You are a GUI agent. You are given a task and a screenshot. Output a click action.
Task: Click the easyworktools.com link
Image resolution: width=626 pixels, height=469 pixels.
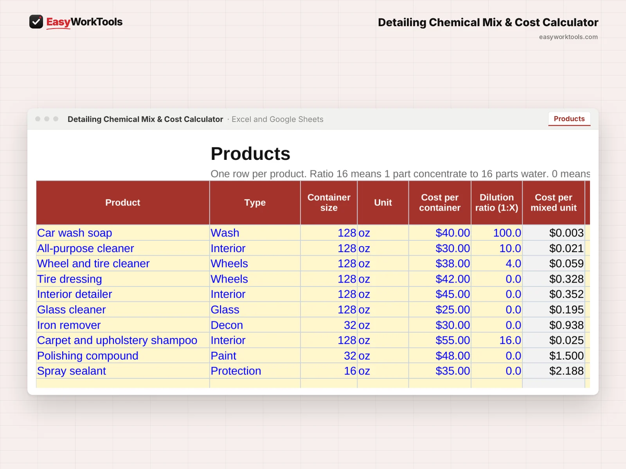(568, 37)
